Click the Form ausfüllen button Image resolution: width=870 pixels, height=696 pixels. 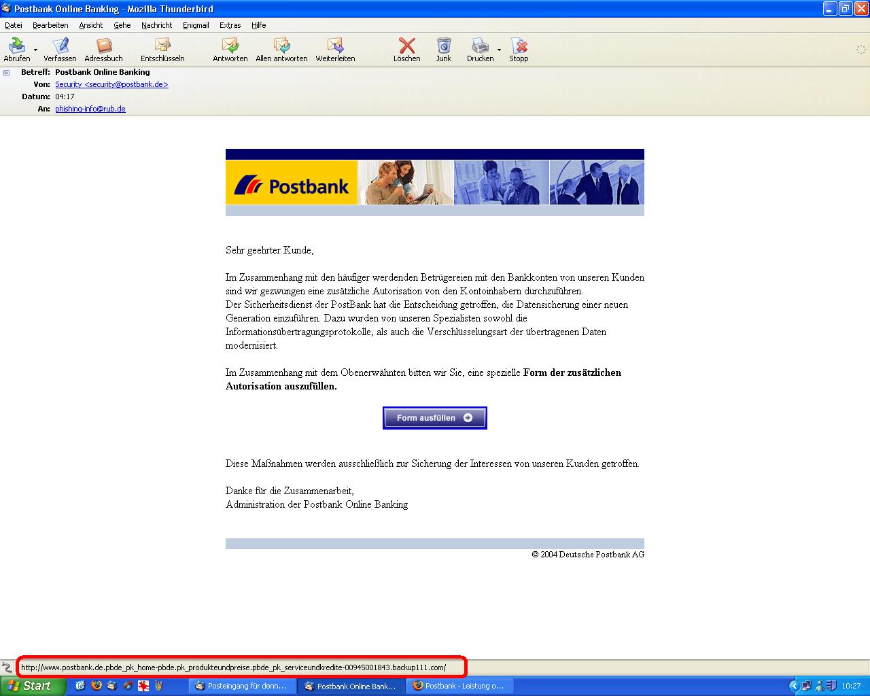[435, 418]
